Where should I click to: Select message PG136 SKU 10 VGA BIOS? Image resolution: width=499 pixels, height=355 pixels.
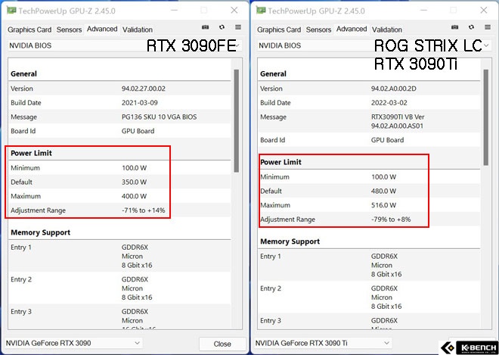[x=159, y=117]
